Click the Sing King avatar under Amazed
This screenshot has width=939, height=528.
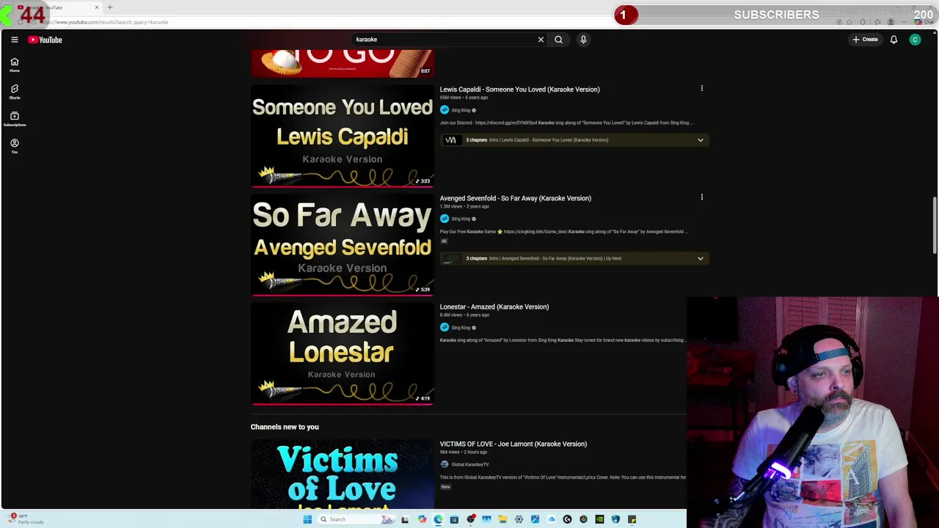point(444,327)
